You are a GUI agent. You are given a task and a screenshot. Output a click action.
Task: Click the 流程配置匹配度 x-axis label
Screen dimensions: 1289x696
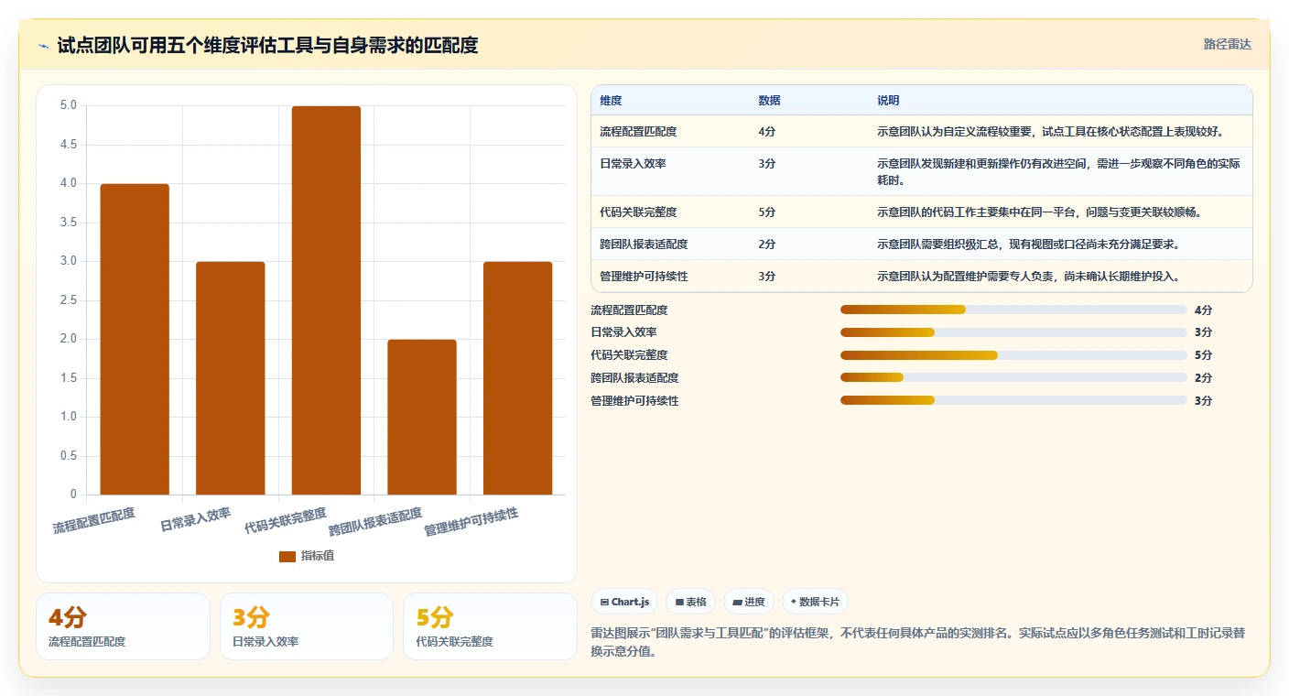[94, 520]
